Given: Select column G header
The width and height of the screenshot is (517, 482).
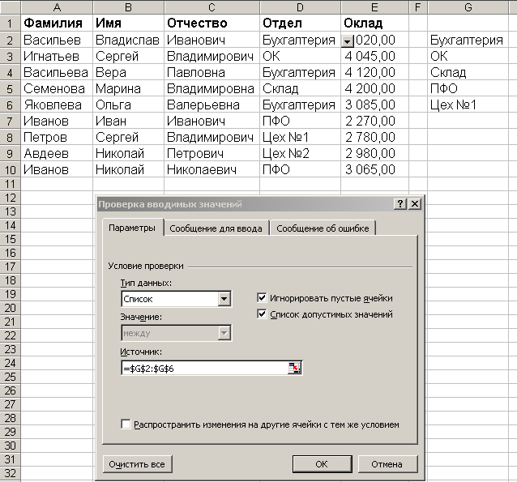Looking at the screenshot, I should point(468,7).
